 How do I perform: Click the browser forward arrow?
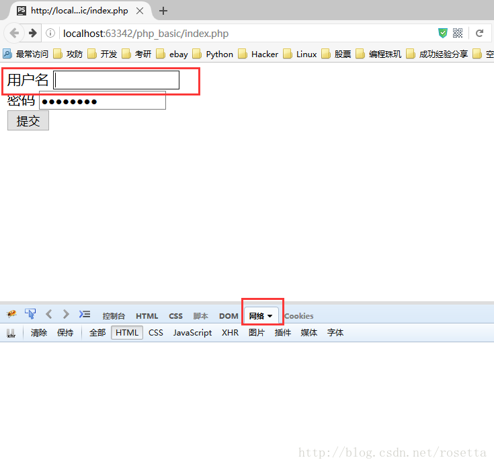click(32, 33)
